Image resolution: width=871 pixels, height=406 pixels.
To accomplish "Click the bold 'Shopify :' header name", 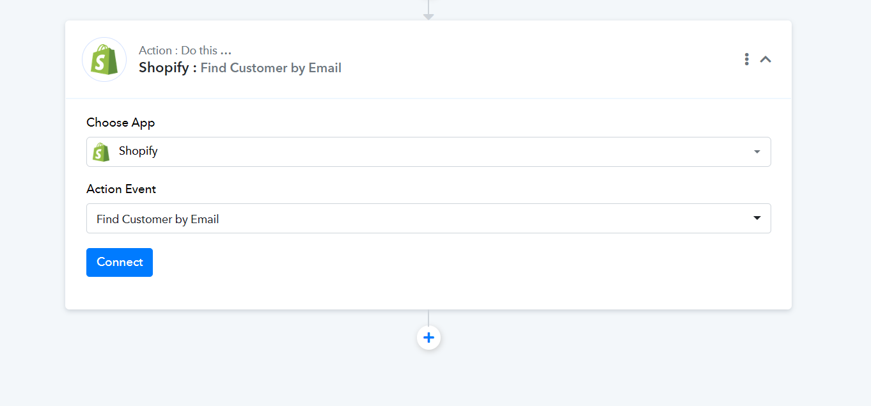I will click(x=168, y=68).
